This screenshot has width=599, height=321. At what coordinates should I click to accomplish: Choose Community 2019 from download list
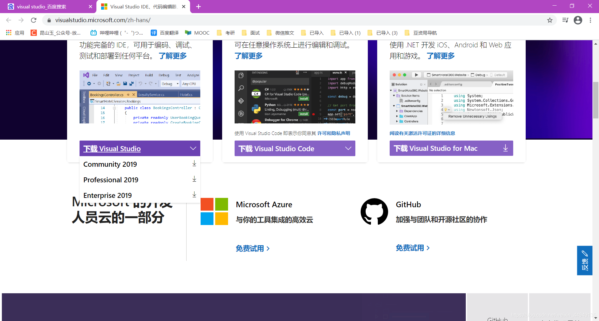point(140,164)
